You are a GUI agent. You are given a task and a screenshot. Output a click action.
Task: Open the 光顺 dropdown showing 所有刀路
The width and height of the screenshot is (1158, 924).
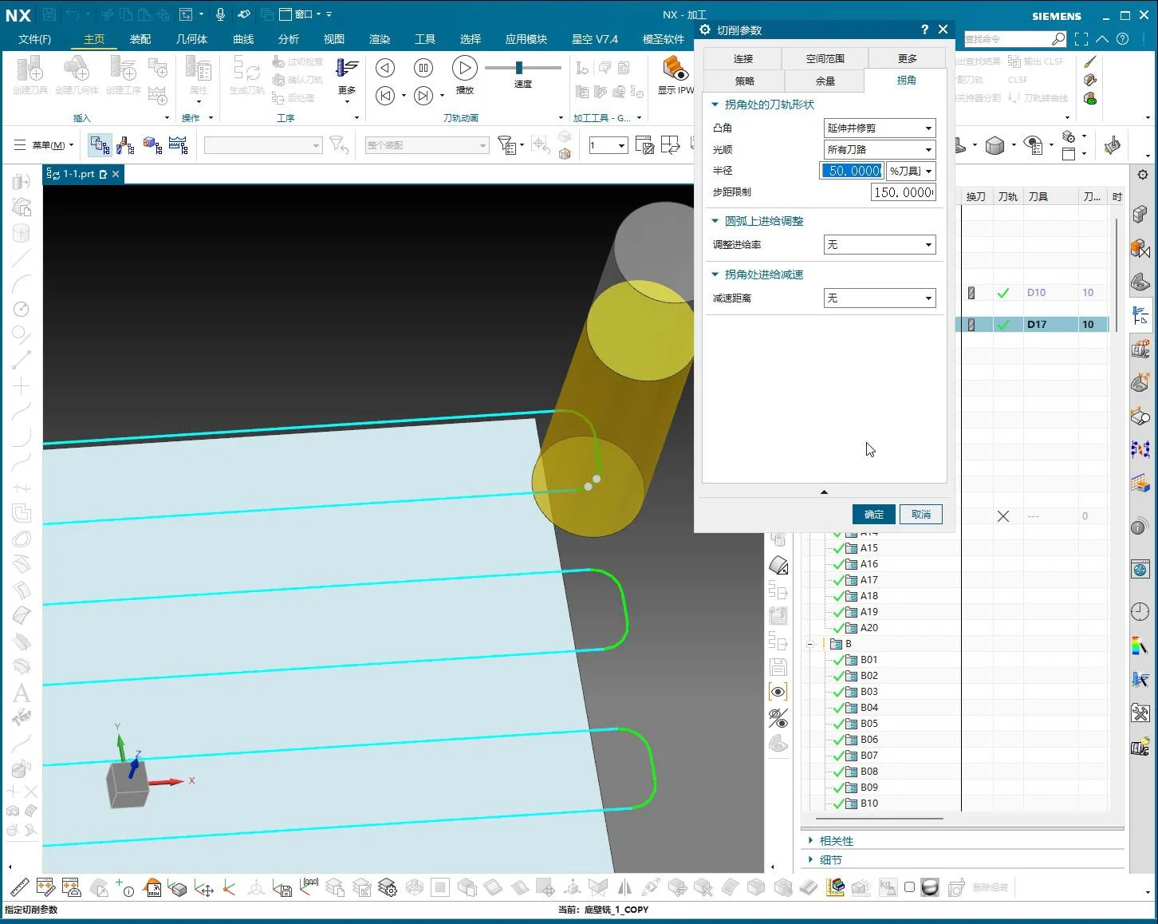click(x=879, y=149)
